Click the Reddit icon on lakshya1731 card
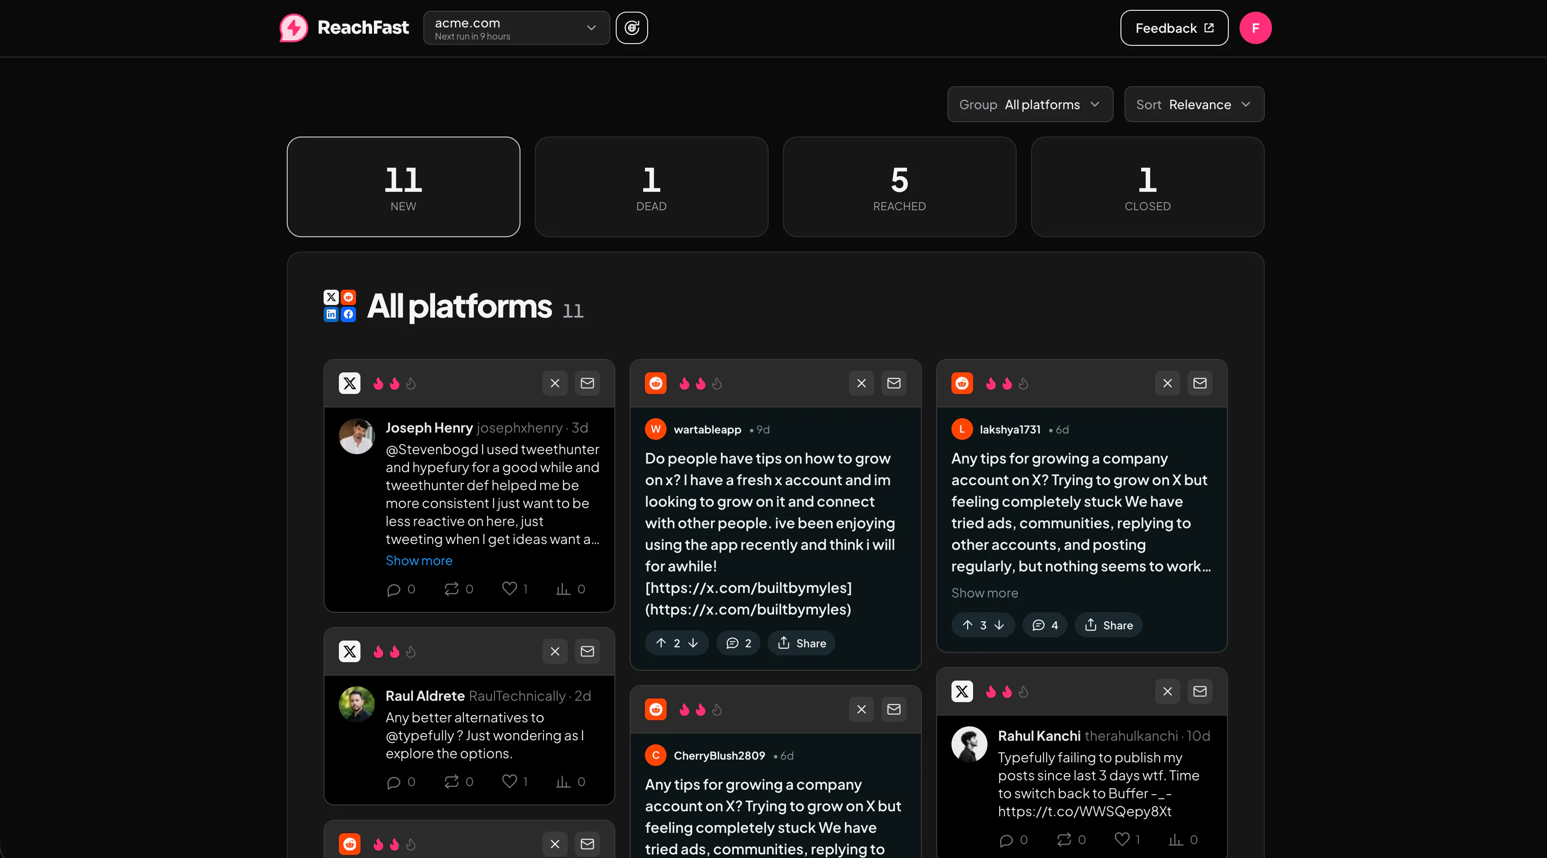 coord(962,383)
